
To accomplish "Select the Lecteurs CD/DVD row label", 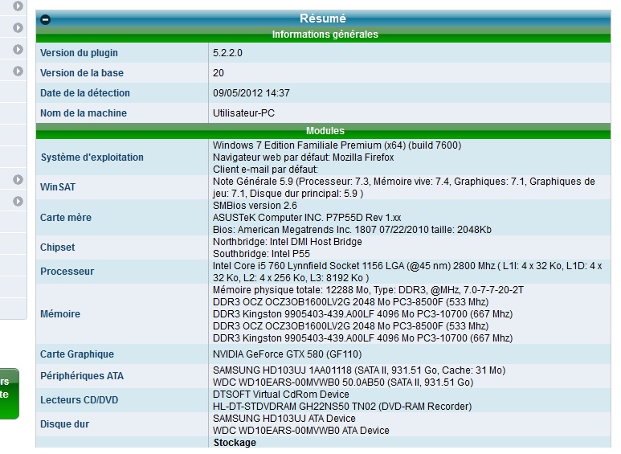I will pyautogui.click(x=80, y=399).
